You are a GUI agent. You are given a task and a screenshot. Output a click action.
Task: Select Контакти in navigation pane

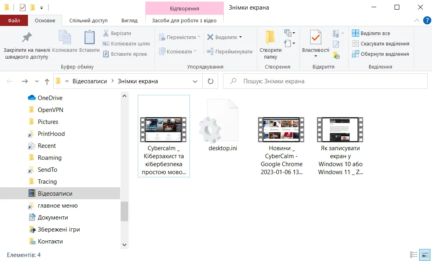46,241
